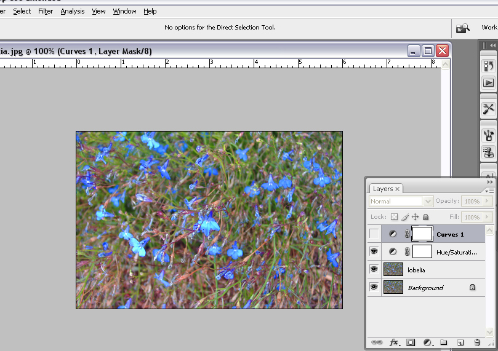This screenshot has width=498, height=351.
Task: Toggle mask link on Curves 1 layer
Action: (407, 234)
